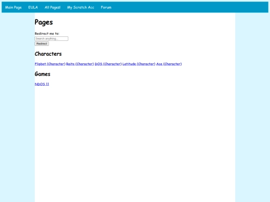This screenshot has height=202, width=270.
Task: Open the NDOS 11 game link
Action: point(42,84)
